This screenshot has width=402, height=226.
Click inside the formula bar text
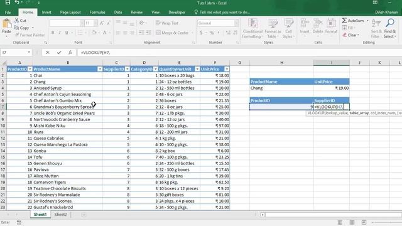[x=95, y=52]
